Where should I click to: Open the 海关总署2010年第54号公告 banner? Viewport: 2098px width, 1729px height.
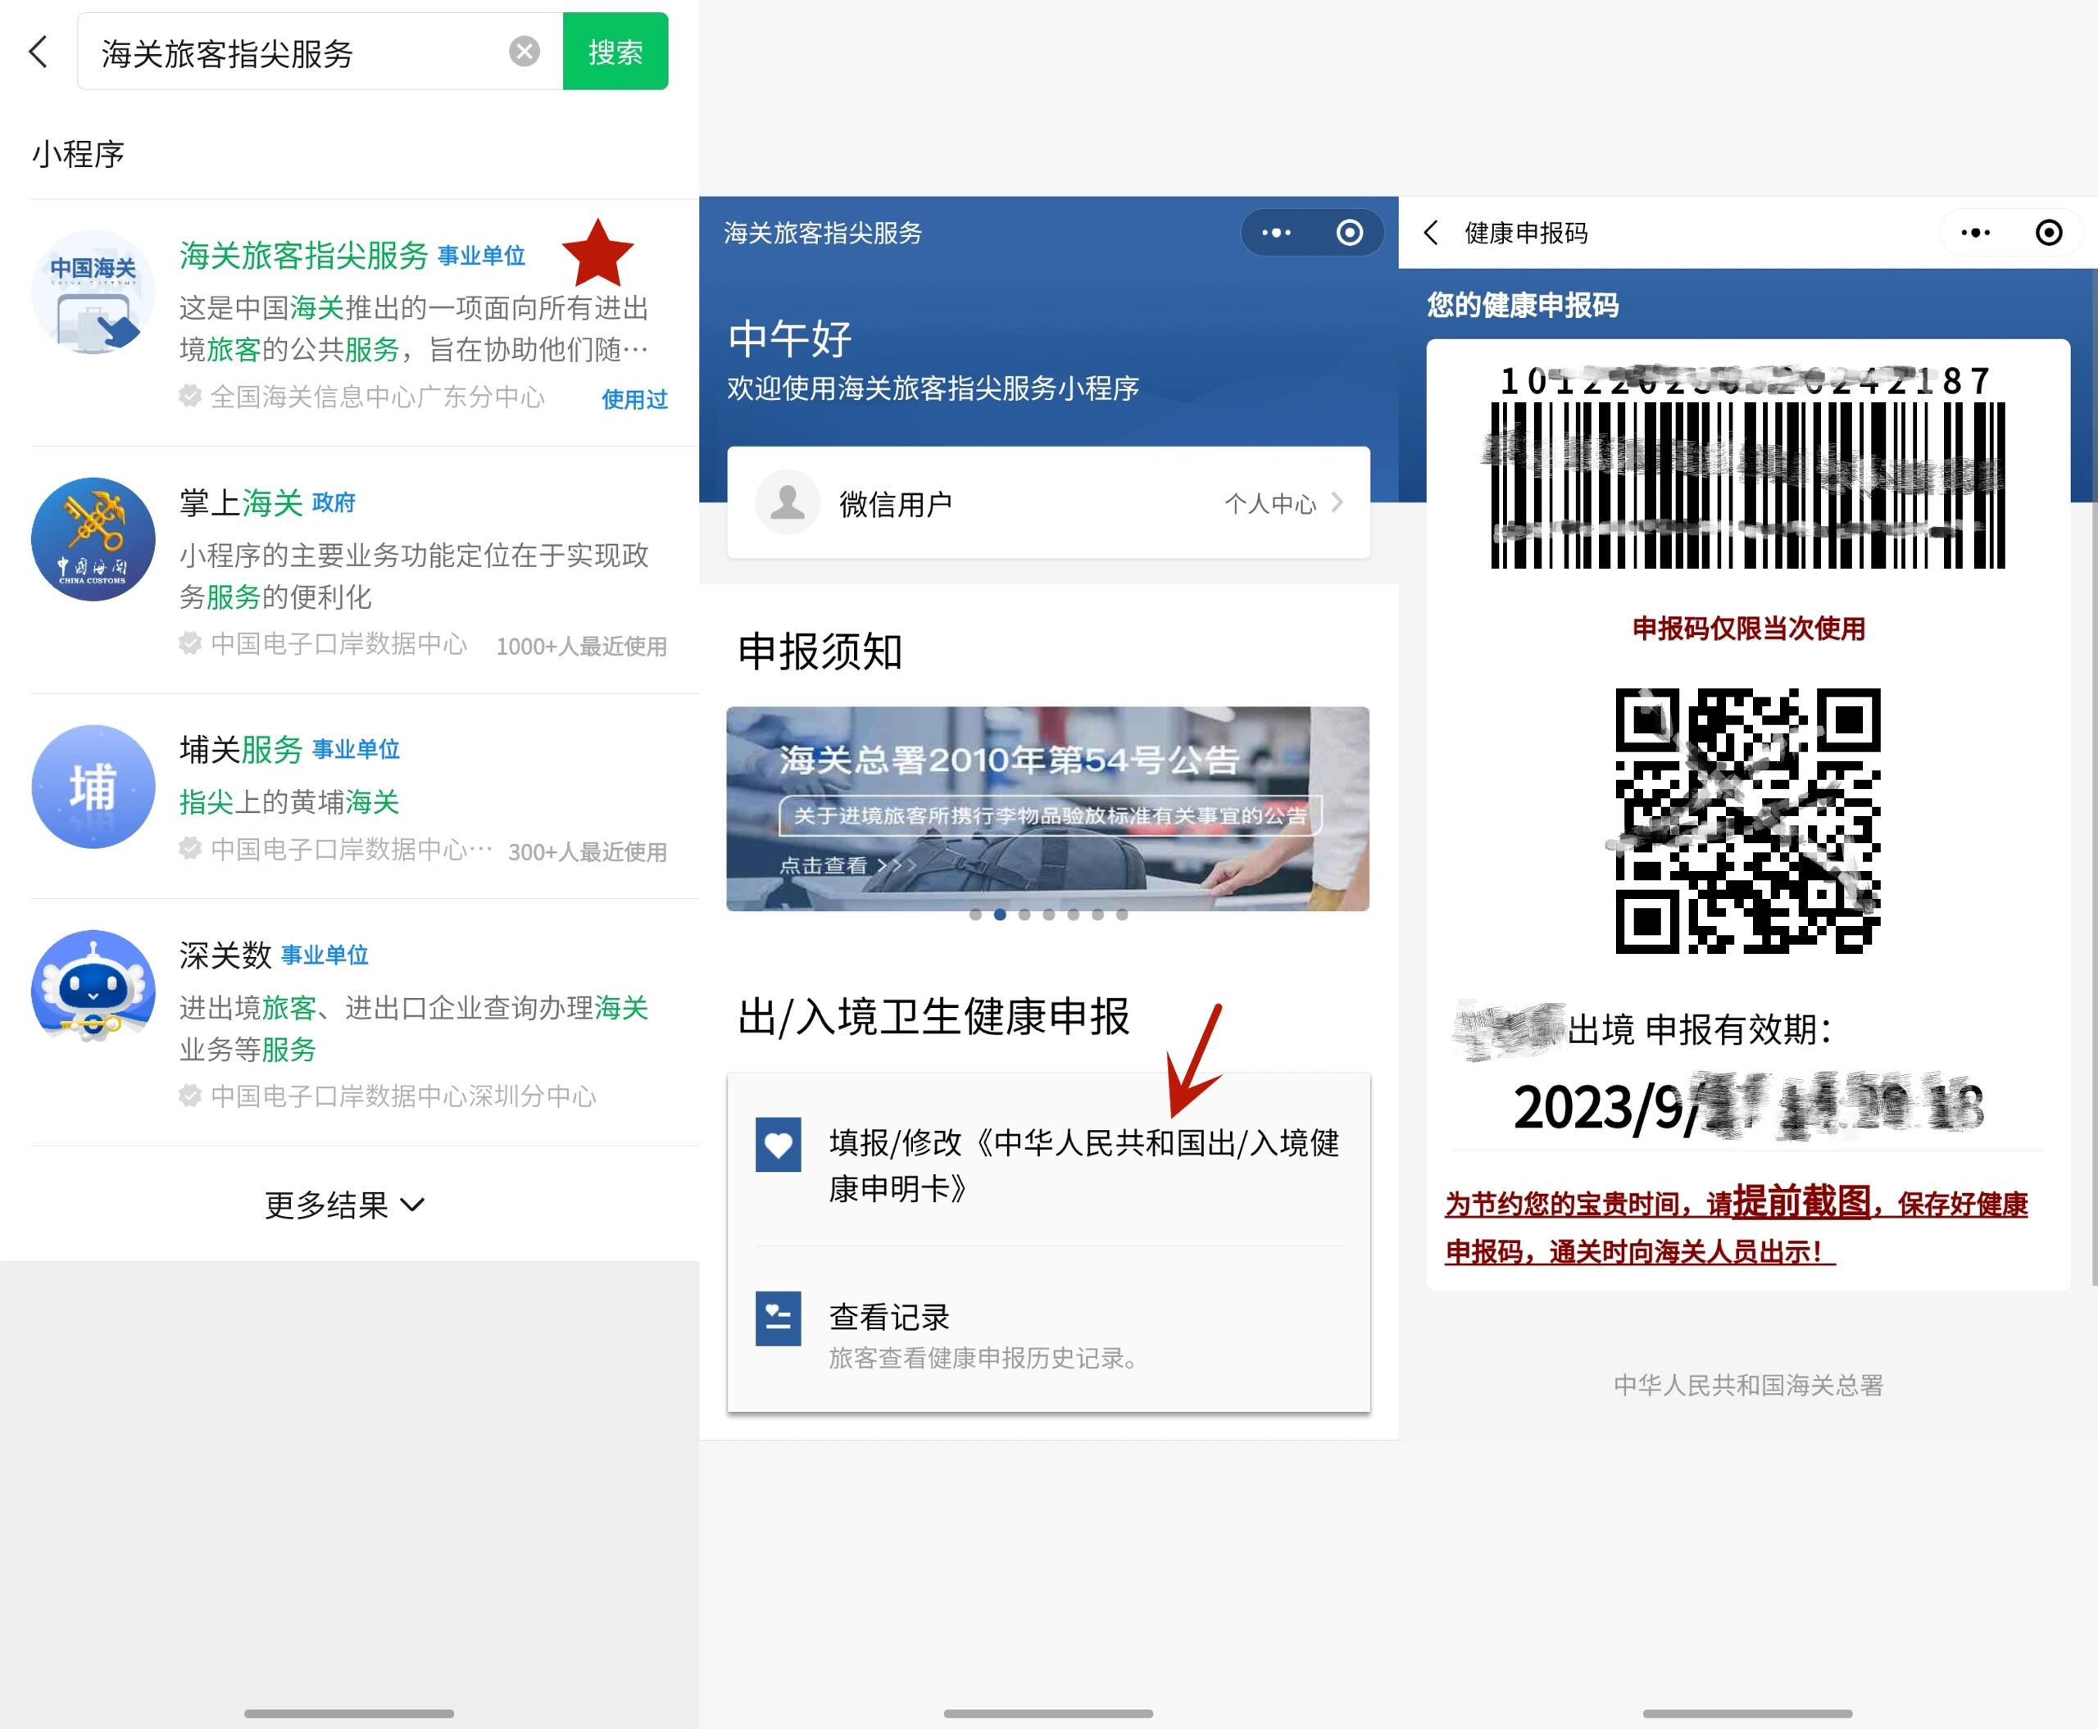click(1048, 809)
